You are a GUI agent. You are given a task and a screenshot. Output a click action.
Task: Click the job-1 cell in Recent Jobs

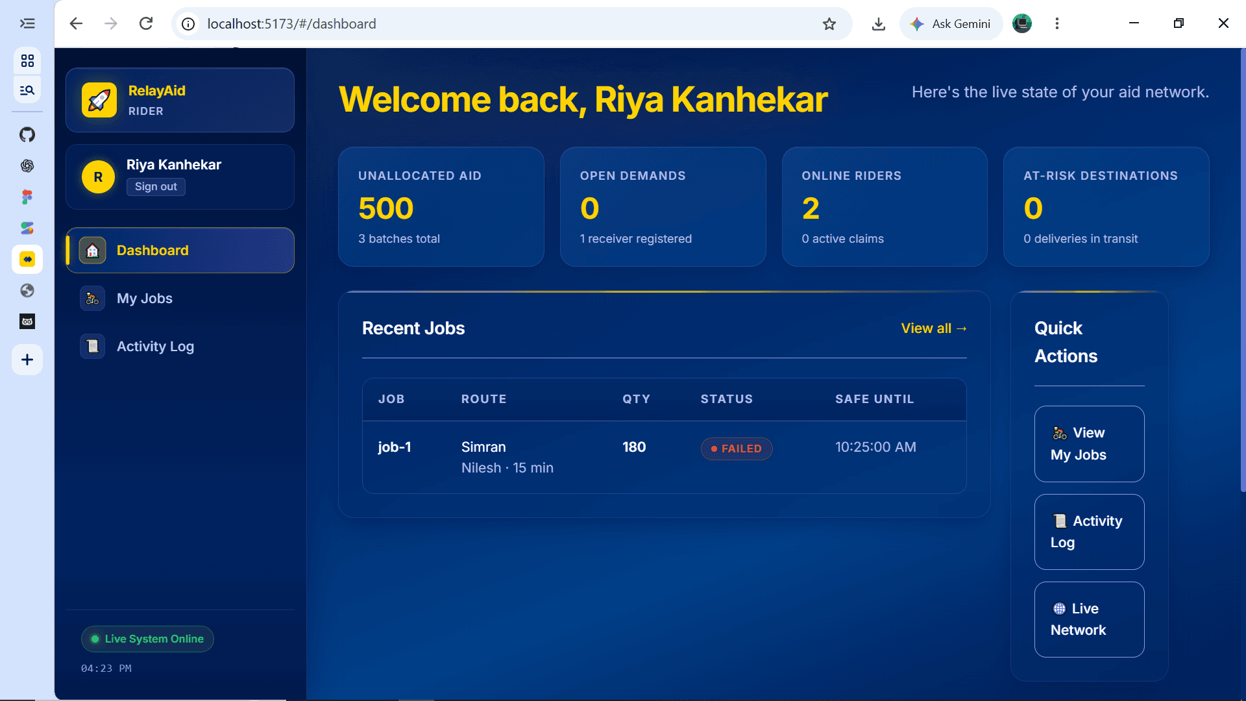point(395,447)
